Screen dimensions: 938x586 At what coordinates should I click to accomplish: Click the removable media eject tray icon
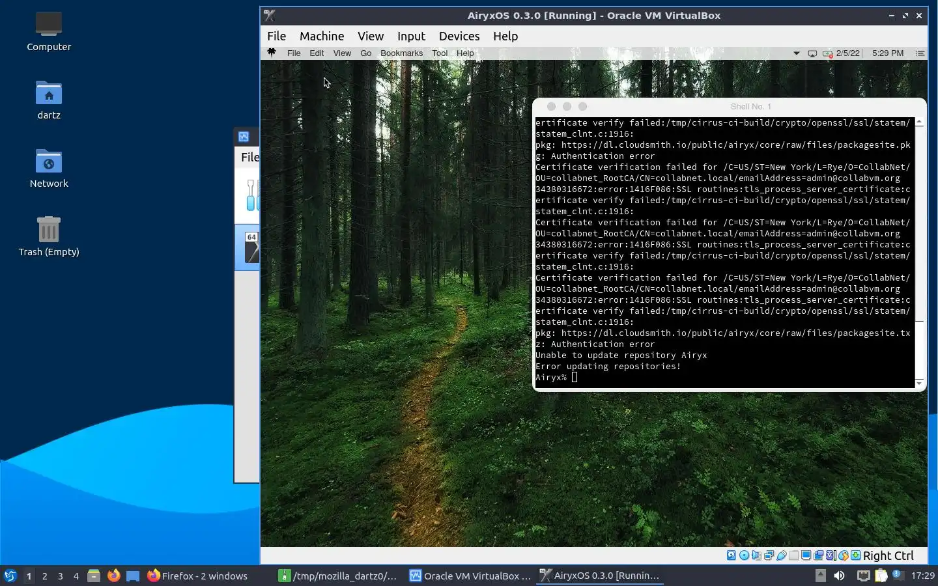821,576
